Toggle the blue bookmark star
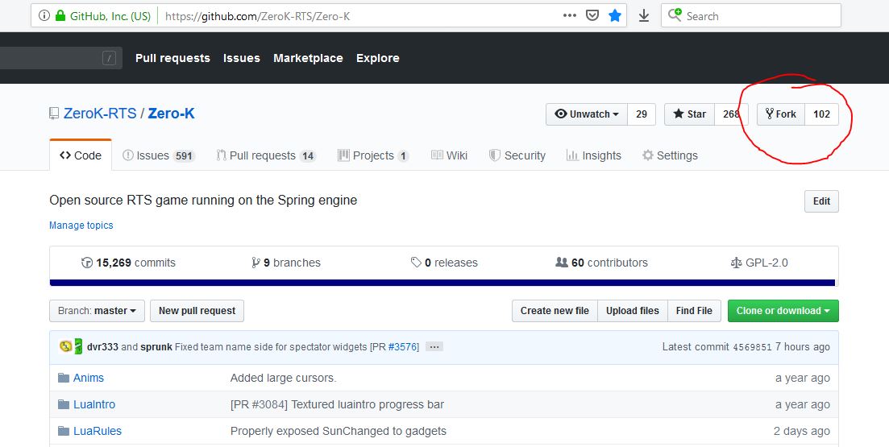The height and width of the screenshot is (447, 889). click(615, 16)
